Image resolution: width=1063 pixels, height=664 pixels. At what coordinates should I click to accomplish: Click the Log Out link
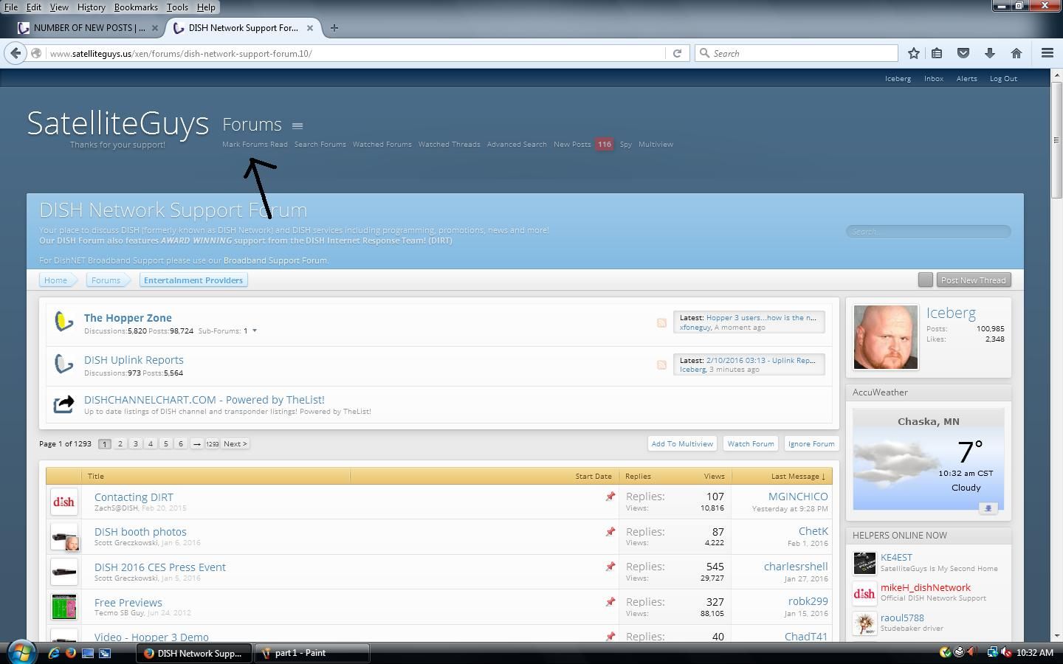[1003, 78]
